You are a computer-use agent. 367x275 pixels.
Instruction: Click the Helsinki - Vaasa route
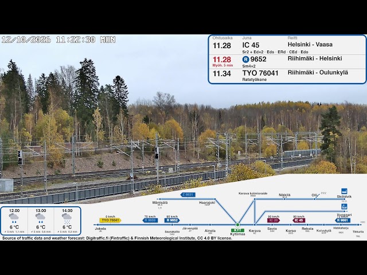click(310, 45)
